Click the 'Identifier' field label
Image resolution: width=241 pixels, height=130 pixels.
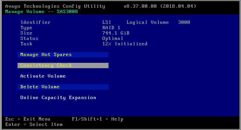point(35,23)
